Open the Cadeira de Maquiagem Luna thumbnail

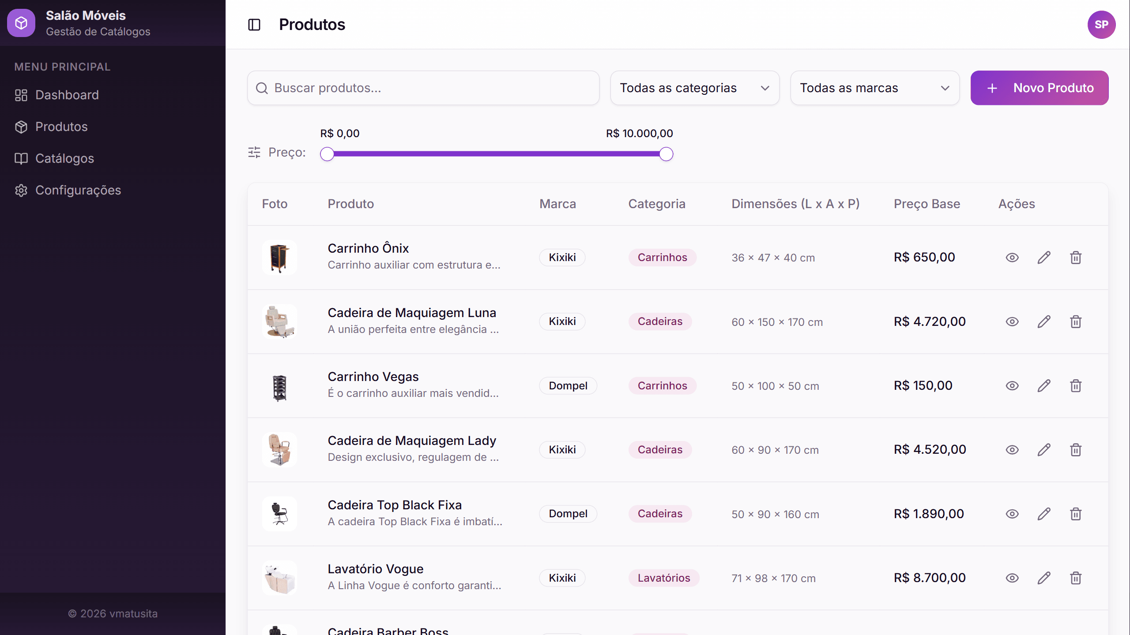pyautogui.click(x=279, y=321)
